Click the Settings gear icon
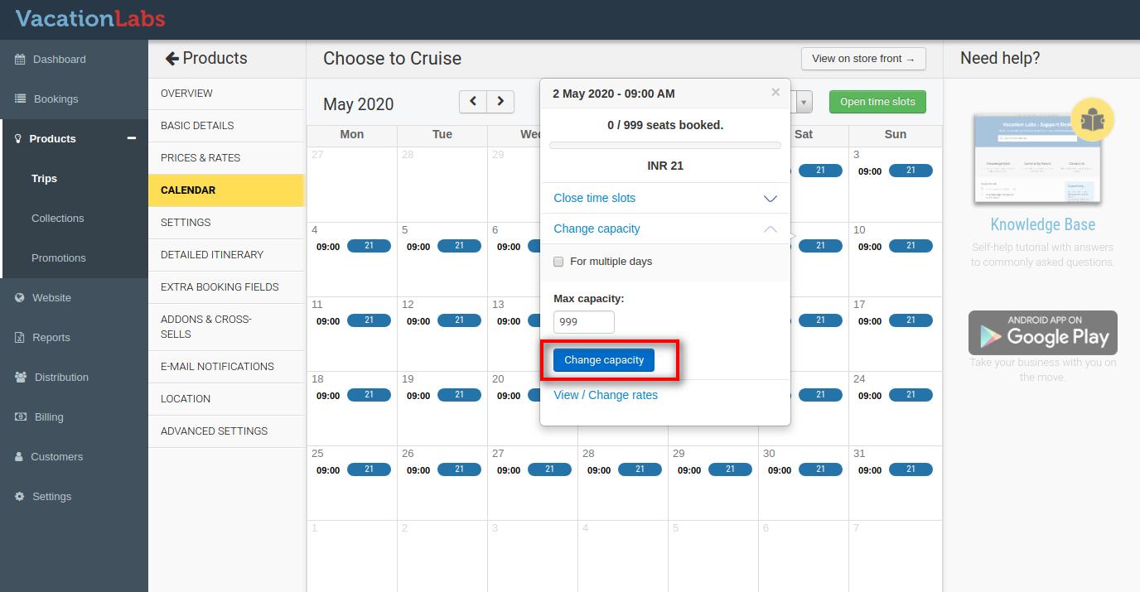The height and width of the screenshot is (592, 1140). point(20,497)
